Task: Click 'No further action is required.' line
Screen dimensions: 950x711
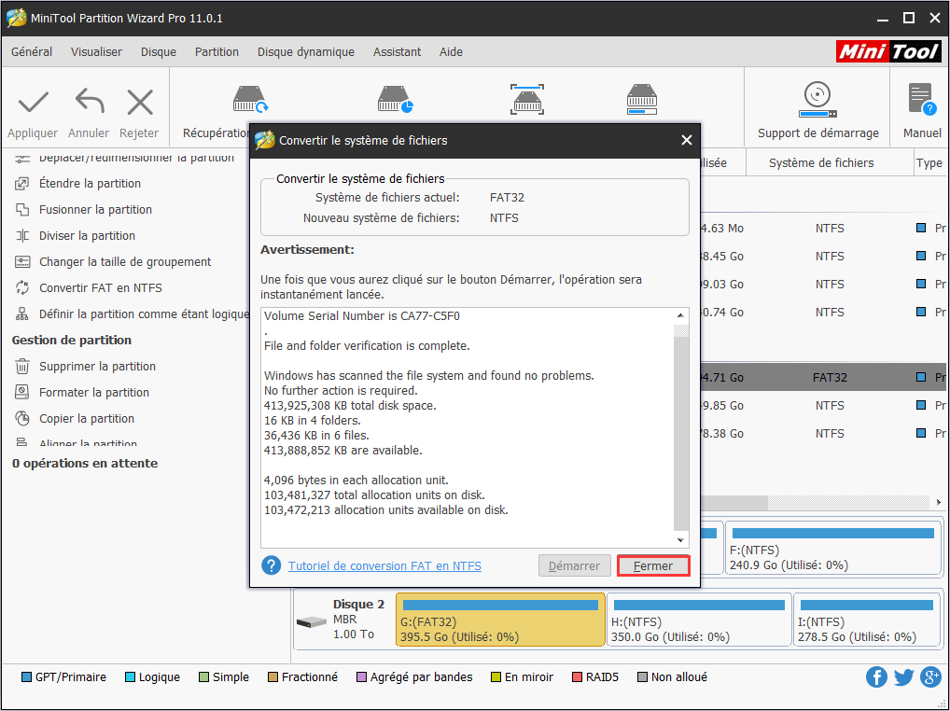Action: (x=341, y=391)
